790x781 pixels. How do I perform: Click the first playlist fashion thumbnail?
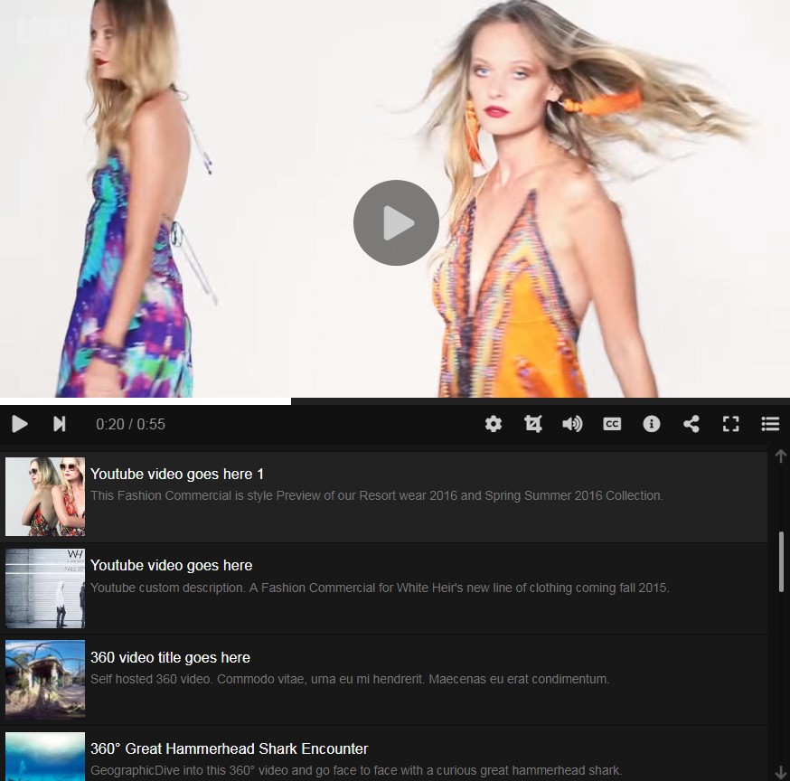point(45,496)
